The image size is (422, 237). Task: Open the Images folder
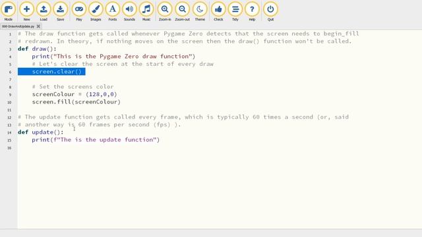click(x=96, y=11)
